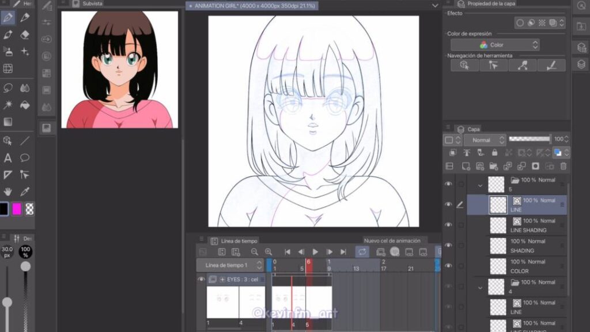Adjust the layer opacity slider

point(530,139)
